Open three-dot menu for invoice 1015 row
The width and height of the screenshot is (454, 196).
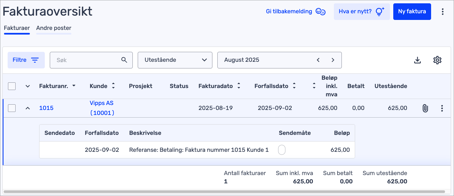(442, 108)
